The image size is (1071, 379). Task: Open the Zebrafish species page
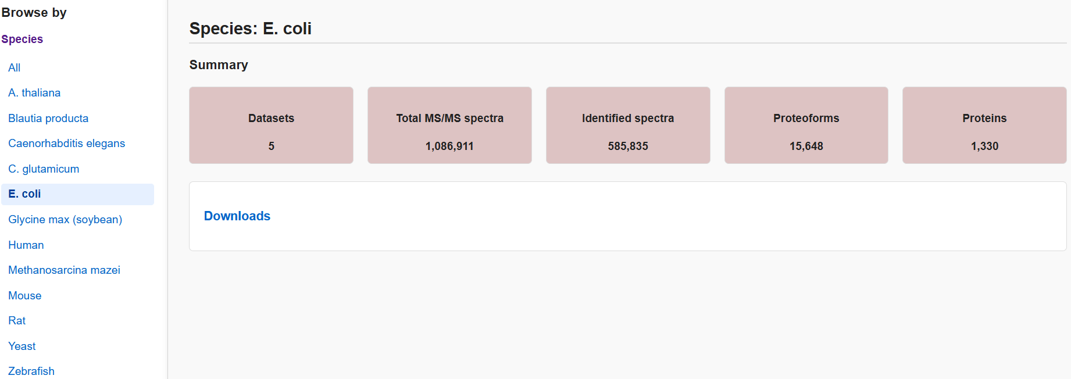pyautogui.click(x=31, y=371)
